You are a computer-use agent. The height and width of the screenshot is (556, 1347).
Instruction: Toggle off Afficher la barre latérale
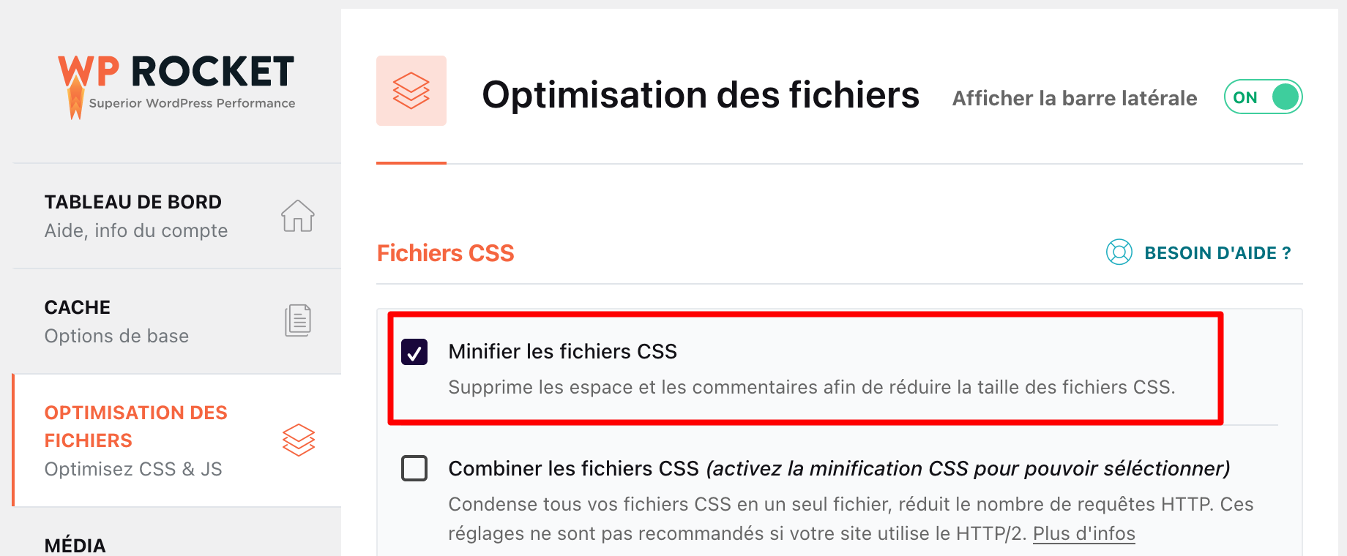1262,96
